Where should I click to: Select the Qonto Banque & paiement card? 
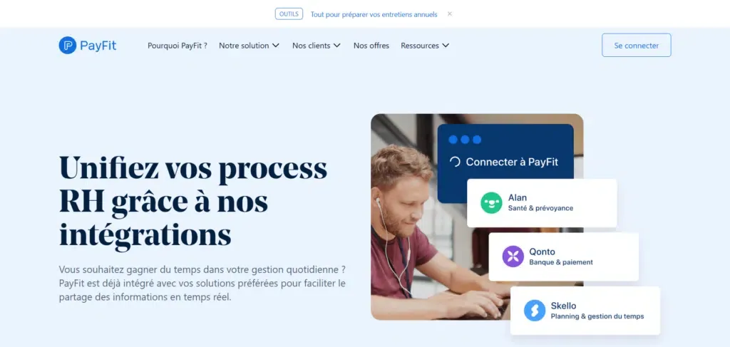click(563, 257)
